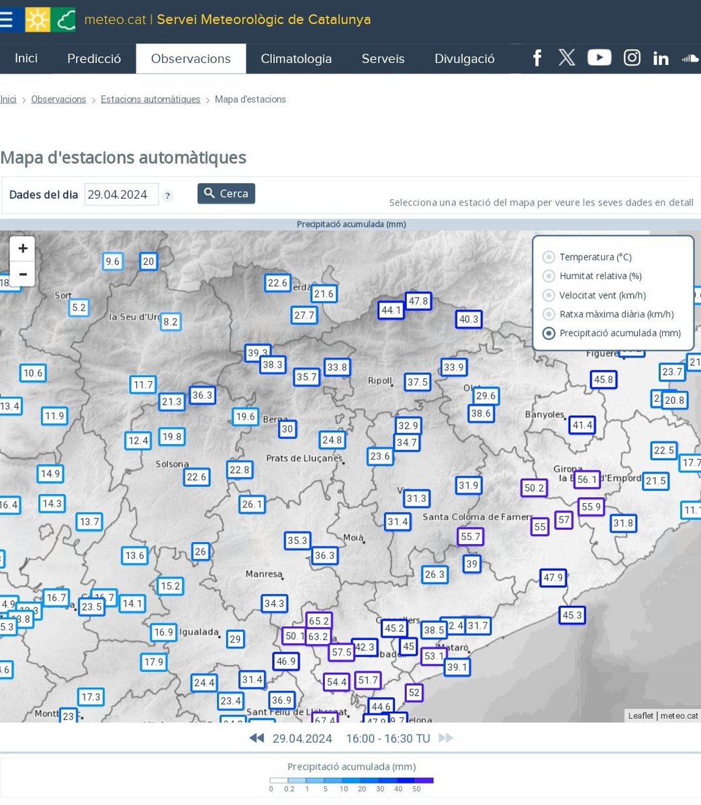
Task: Follow the Inici breadcrumb link
Action: pos(8,99)
